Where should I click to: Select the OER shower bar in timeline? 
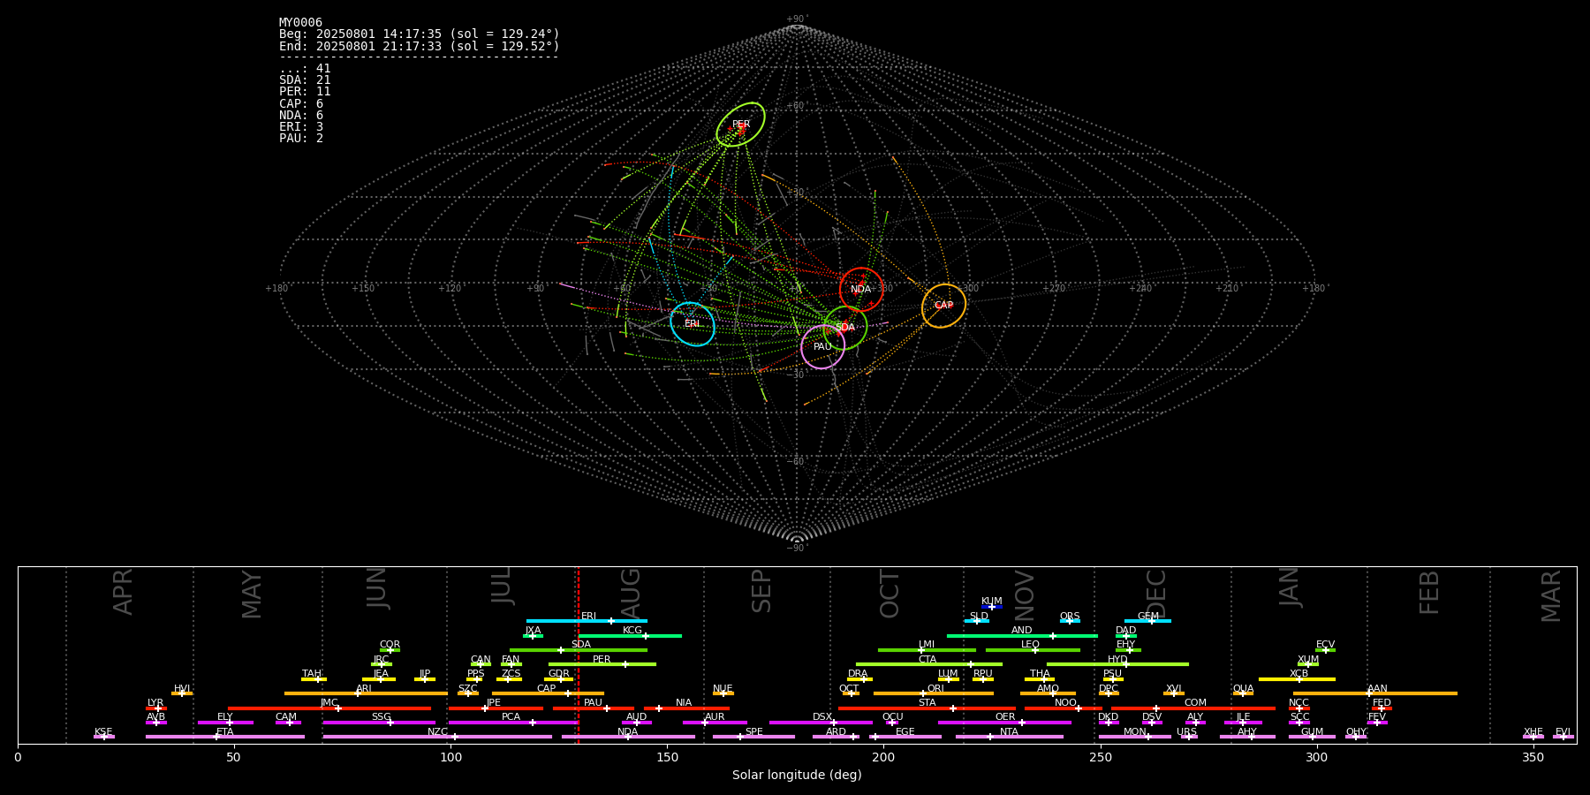1004,723
